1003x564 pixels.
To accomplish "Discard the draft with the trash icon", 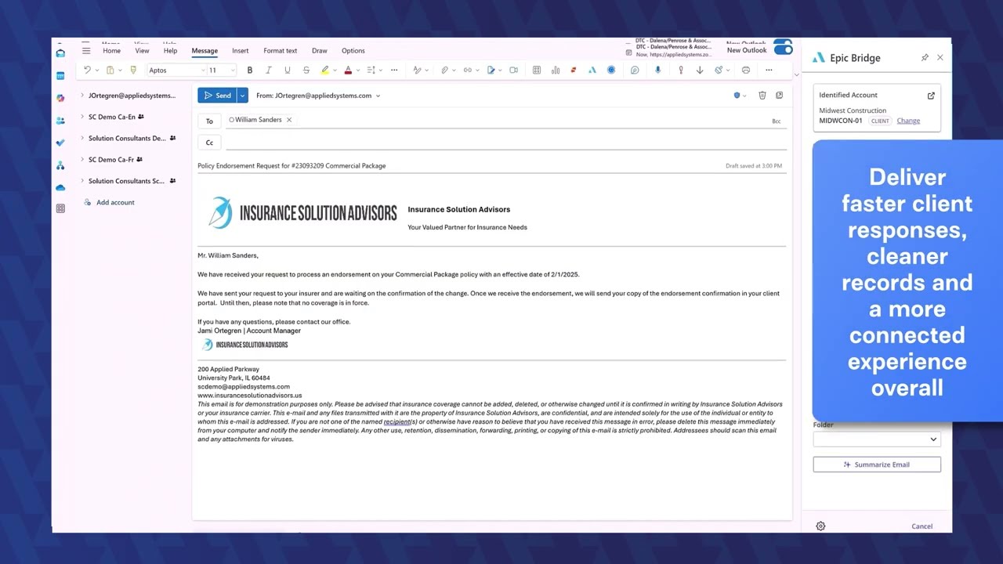I will [x=762, y=96].
